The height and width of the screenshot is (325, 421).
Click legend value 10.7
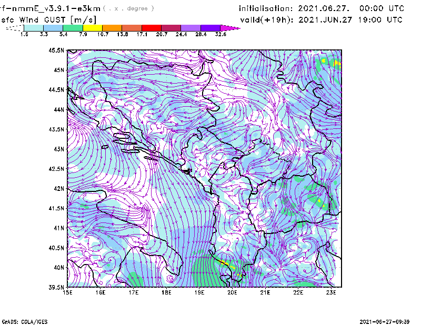103,34
